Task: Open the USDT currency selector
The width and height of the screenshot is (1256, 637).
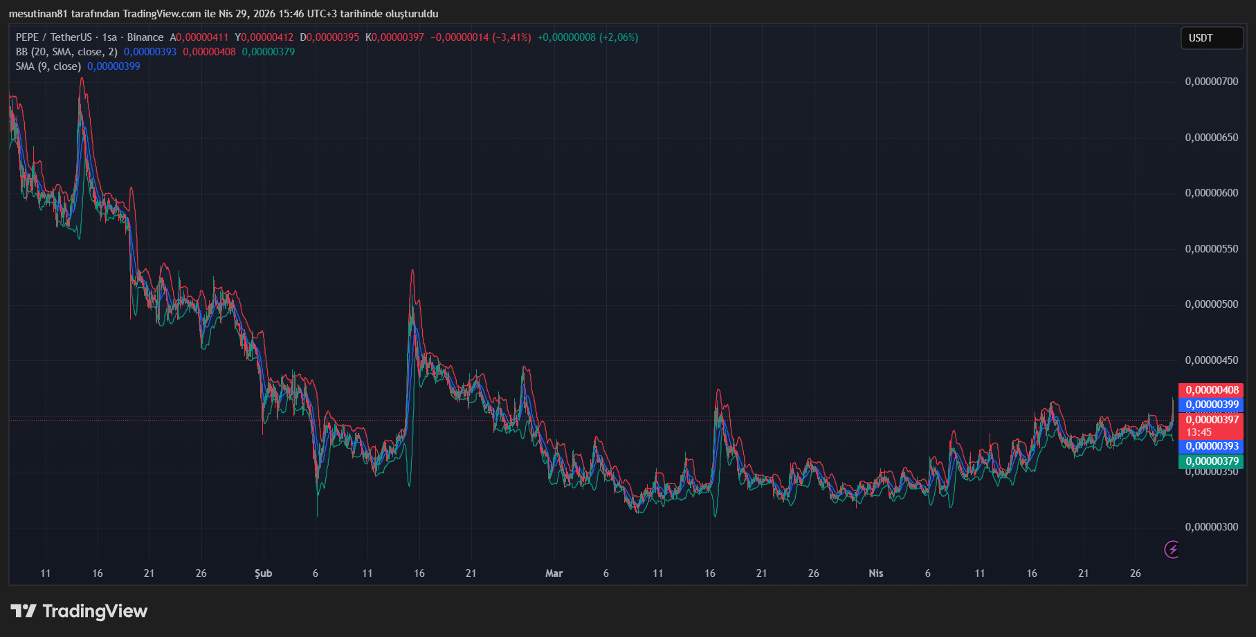Action: [x=1211, y=38]
